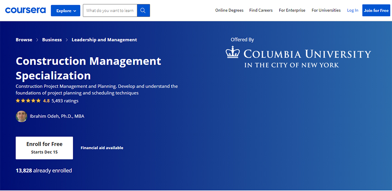Go to the Browse breadcrumb

pyautogui.click(x=24, y=40)
